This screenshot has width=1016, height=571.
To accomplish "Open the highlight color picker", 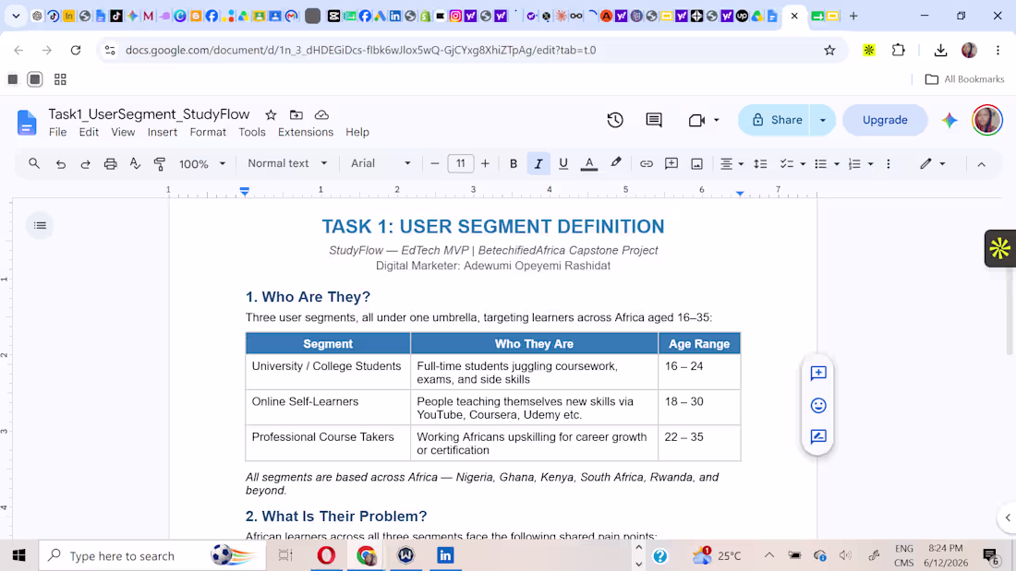I will pyautogui.click(x=615, y=164).
